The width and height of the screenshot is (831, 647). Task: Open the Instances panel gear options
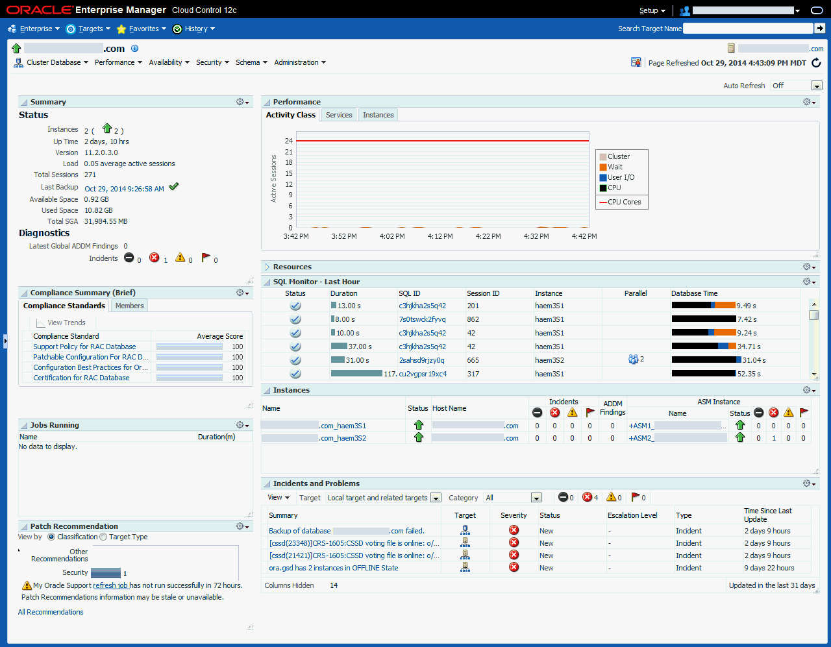pos(810,390)
